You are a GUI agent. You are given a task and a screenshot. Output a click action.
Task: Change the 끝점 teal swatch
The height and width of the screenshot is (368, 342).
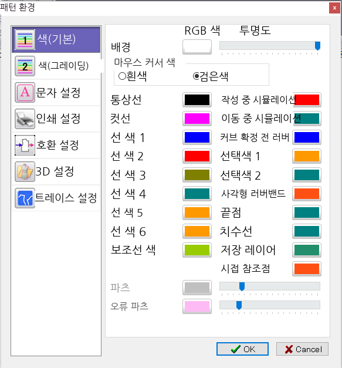[307, 212]
